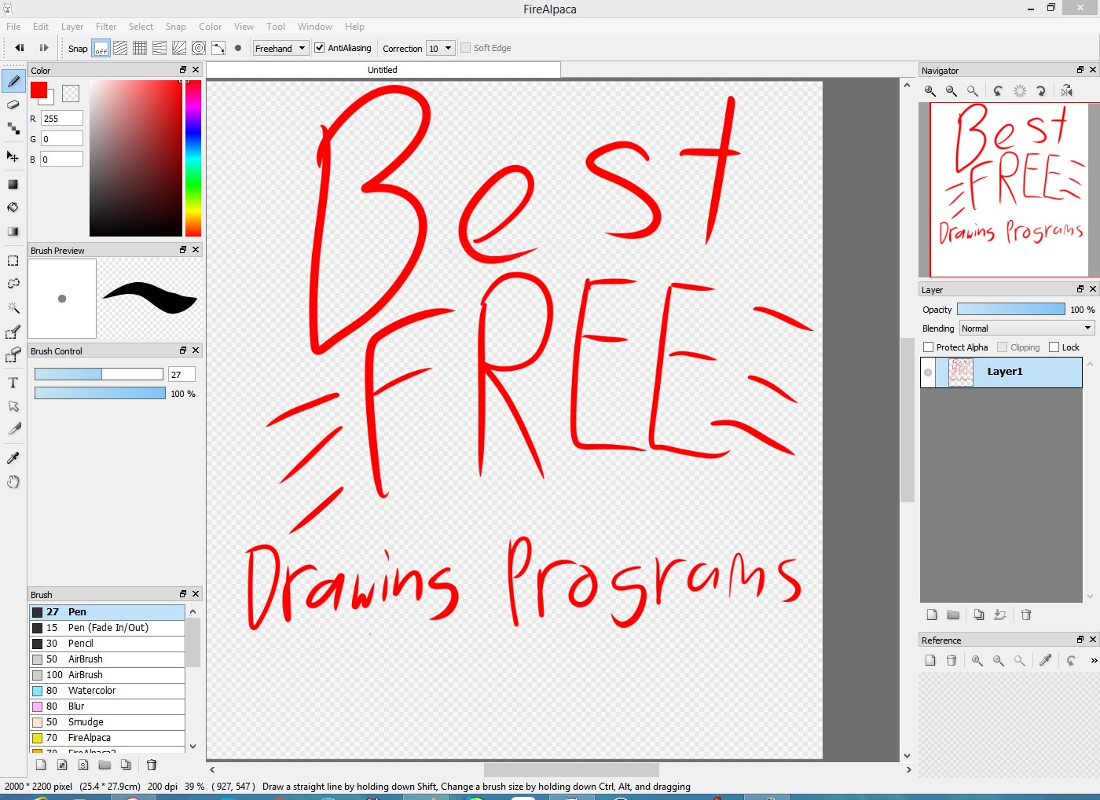Select the Magic Wand tool
The image size is (1100, 800).
[x=13, y=307]
